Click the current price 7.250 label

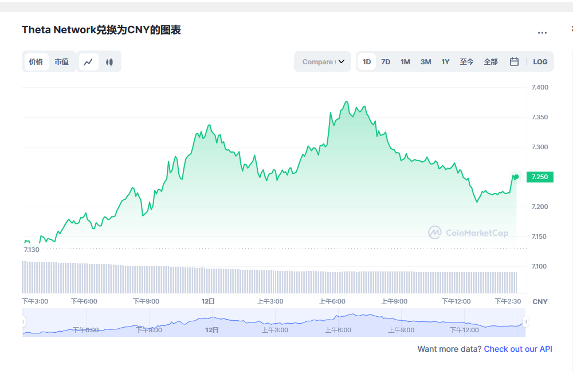pos(540,177)
